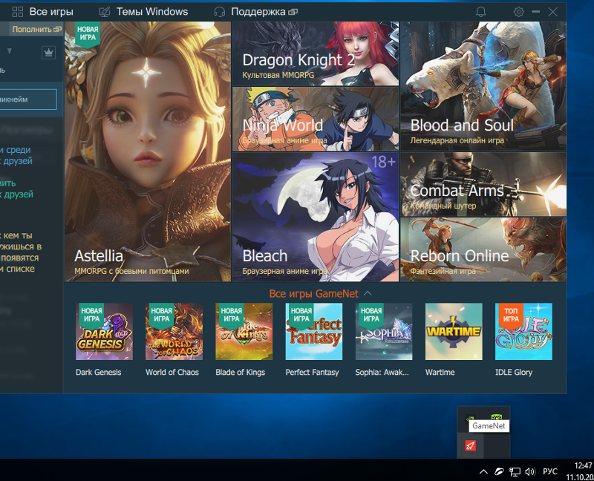This screenshot has width=594, height=481.
Task: Click the "IDLE Glory" title text
Action: (x=514, y=373)
